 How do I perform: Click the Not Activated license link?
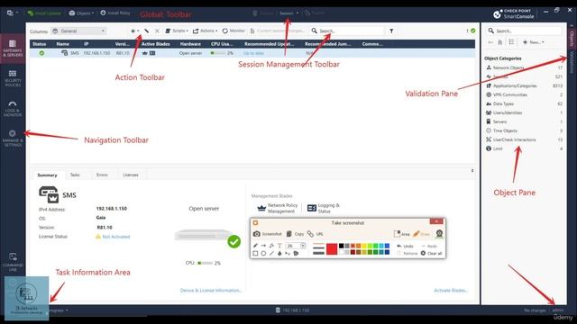(116, 237)
